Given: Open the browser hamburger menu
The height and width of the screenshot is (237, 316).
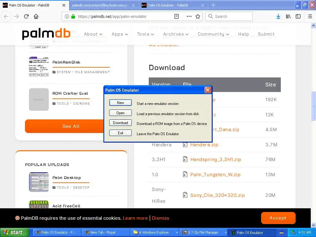Looking at the screenshot, I should [x=310, y=16].
